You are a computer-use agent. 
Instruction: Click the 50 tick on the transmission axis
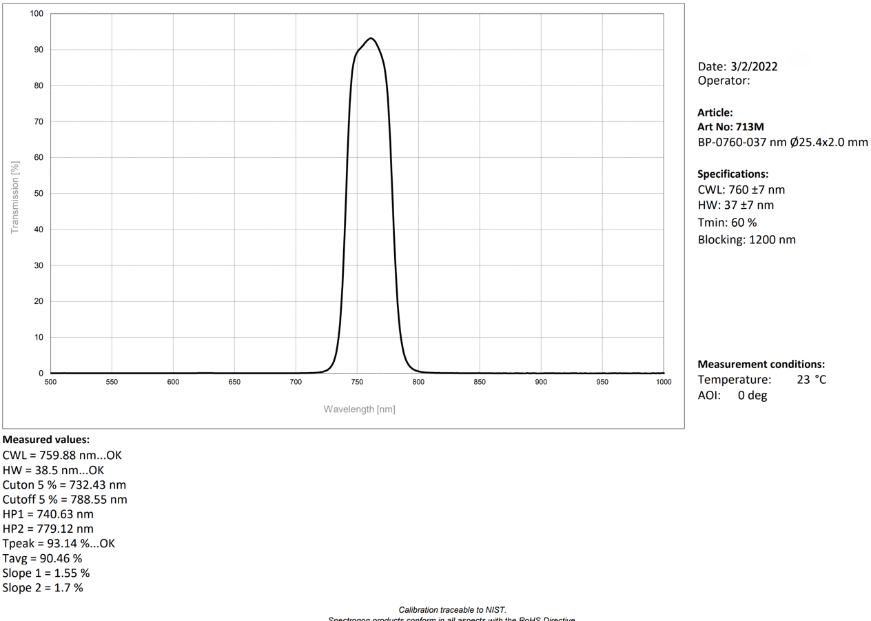39,194
